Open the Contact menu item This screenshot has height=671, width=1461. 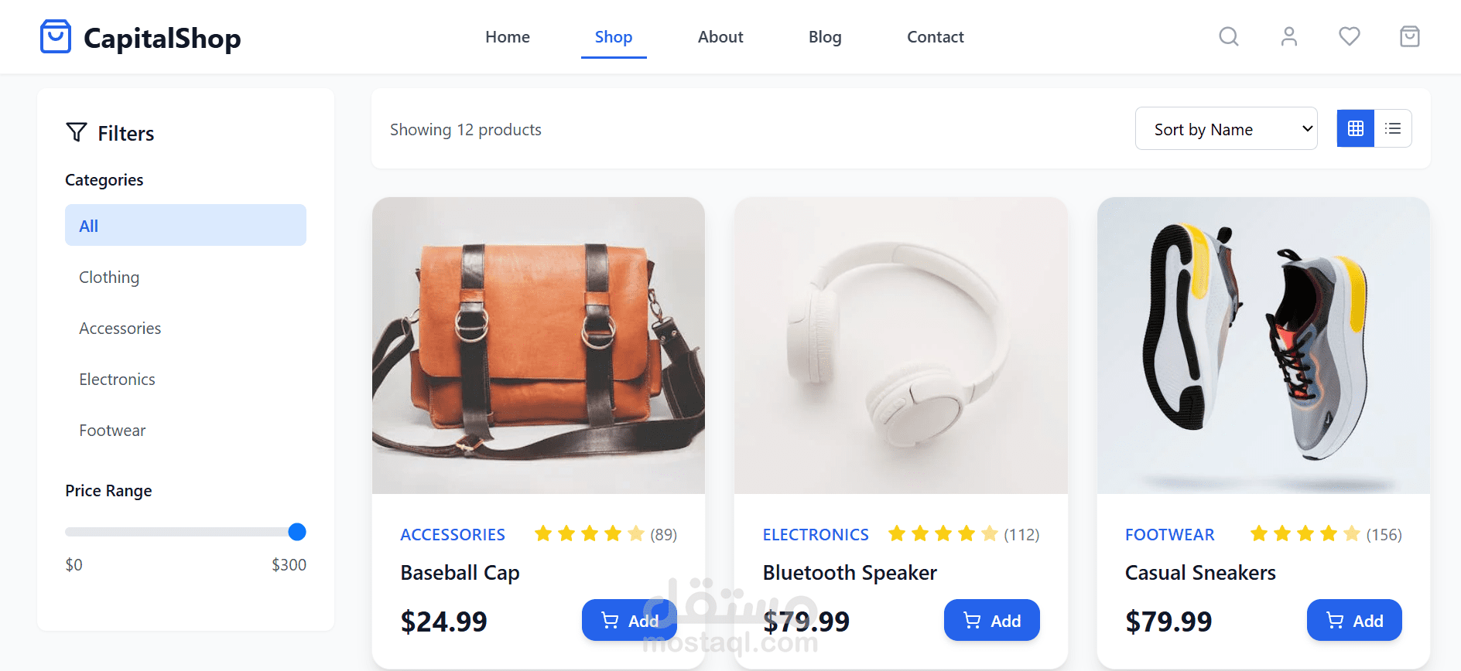point(935,36)
